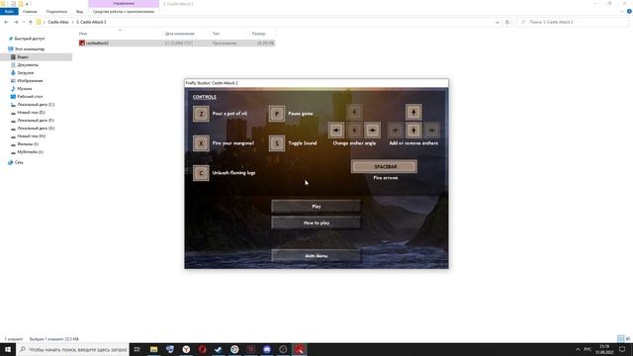Viewport: 633px width, 356px height.
Task: Select the Управление contextual tab
Action: [124, 3]
